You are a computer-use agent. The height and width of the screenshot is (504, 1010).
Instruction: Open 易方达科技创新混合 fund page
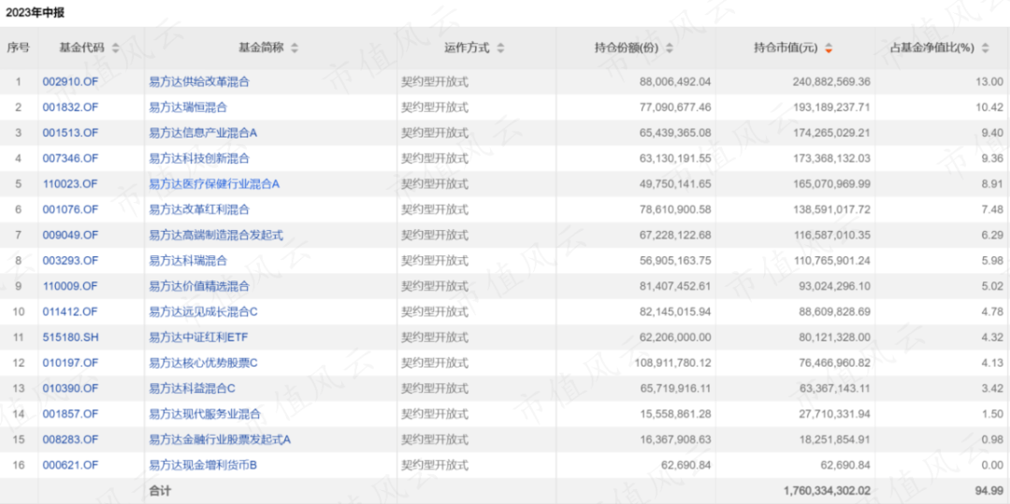[199, 158]
